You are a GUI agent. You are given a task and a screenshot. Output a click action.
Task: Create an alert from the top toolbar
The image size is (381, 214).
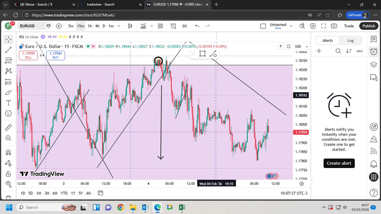click(x=173, y=26)
